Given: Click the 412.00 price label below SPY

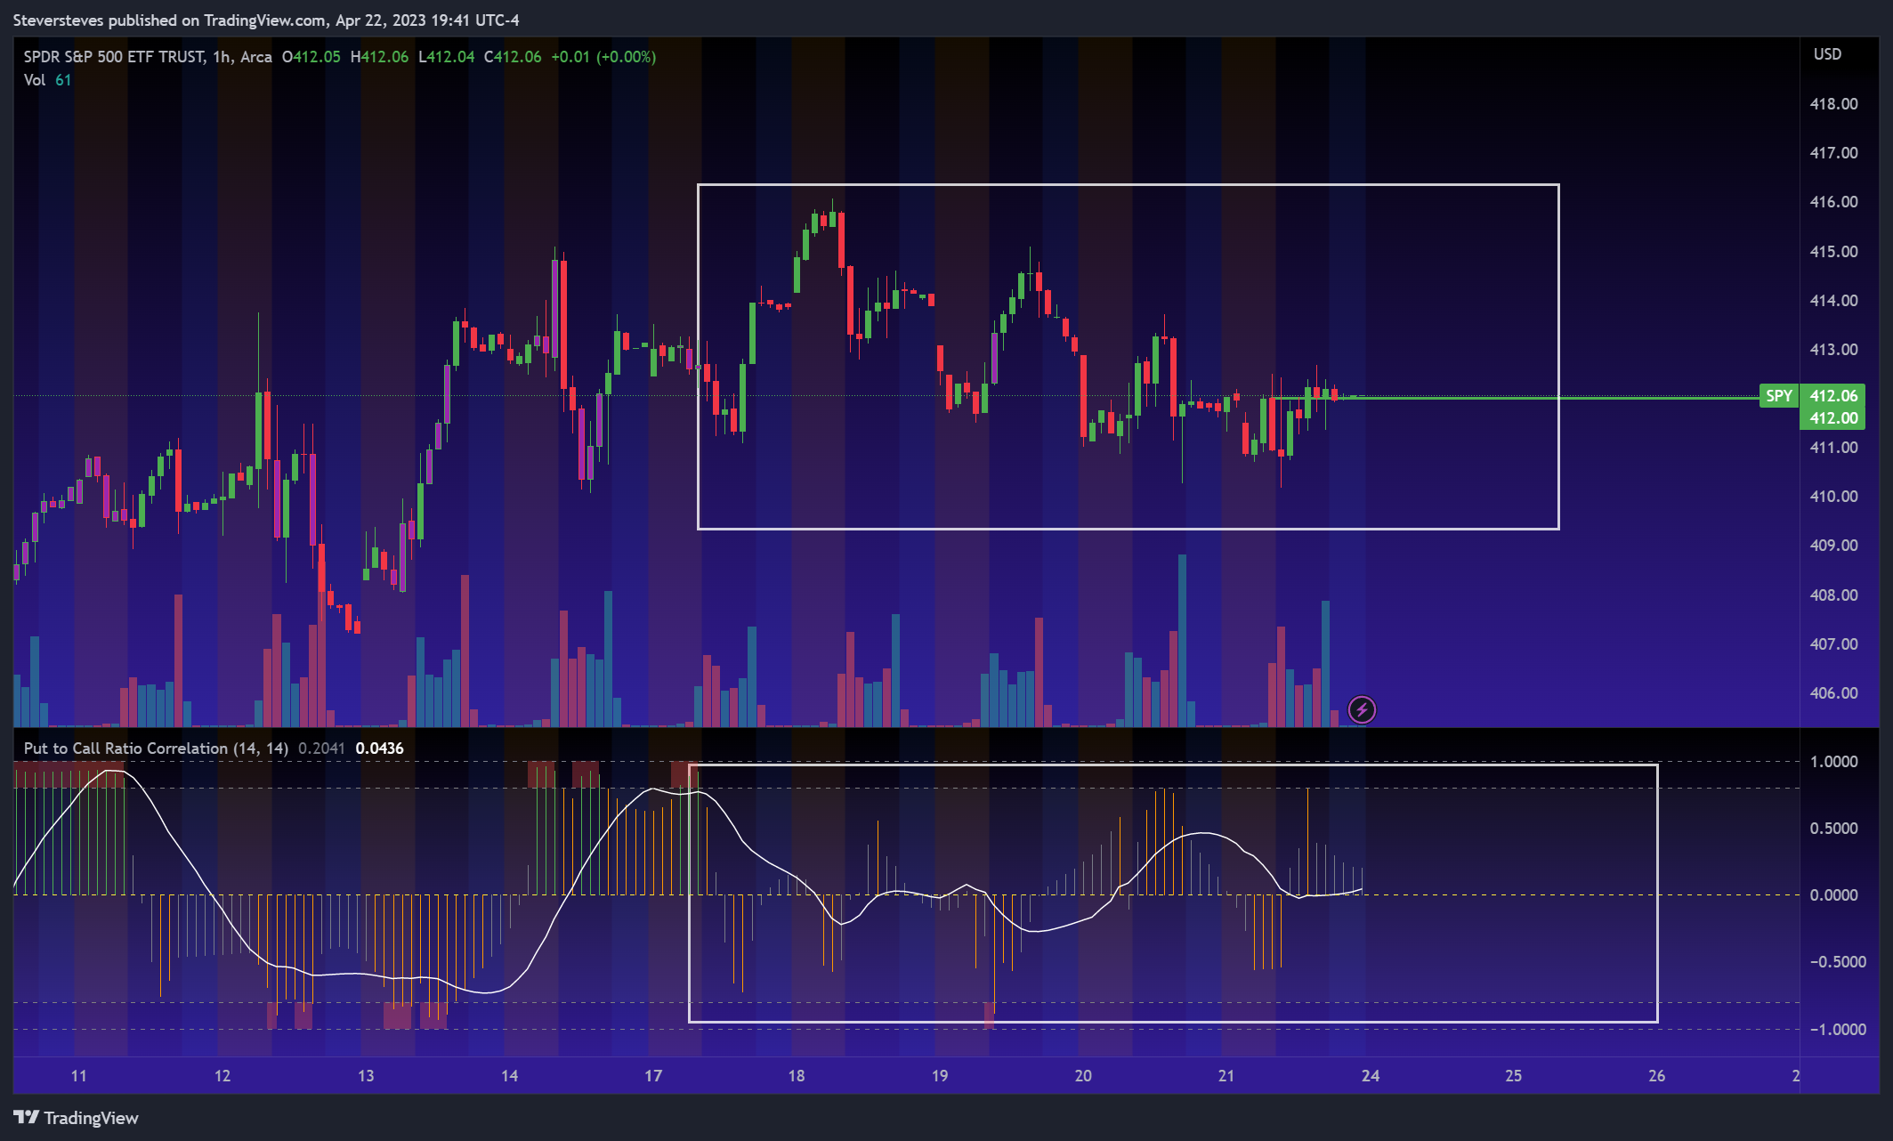Looking at the screenshot, I should [1833, 418].
